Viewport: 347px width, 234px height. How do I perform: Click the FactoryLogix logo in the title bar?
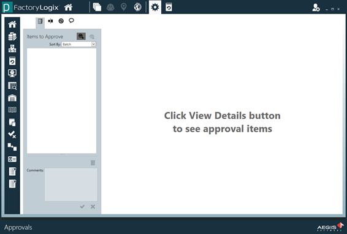point(31,7)
